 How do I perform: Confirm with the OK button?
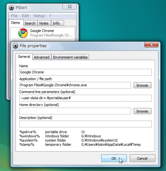[114, 158]
